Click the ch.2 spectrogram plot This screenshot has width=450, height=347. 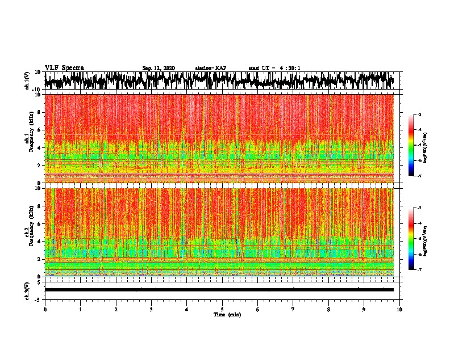(x=219, y=232)
